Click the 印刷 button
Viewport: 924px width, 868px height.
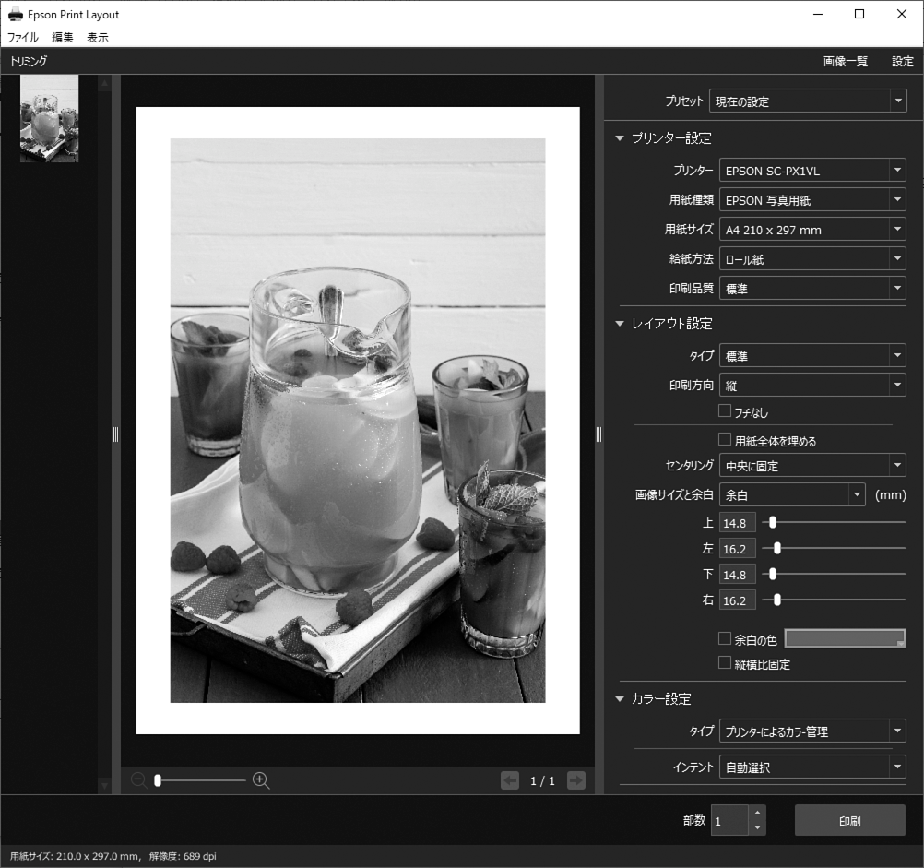pyautogui.click(x=849, y=820)
